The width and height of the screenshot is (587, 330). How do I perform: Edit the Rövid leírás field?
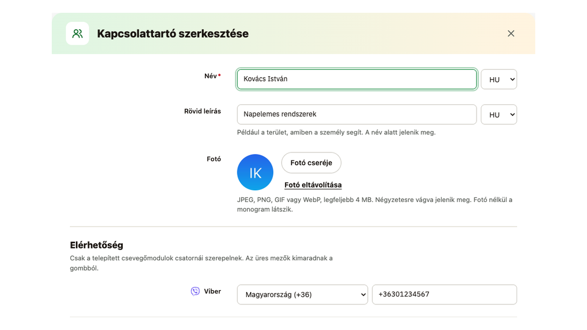coord(357,114)
